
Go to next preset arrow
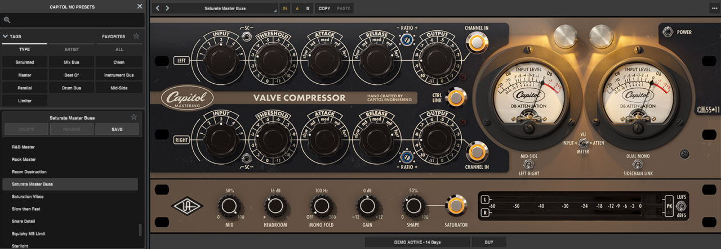167,8
